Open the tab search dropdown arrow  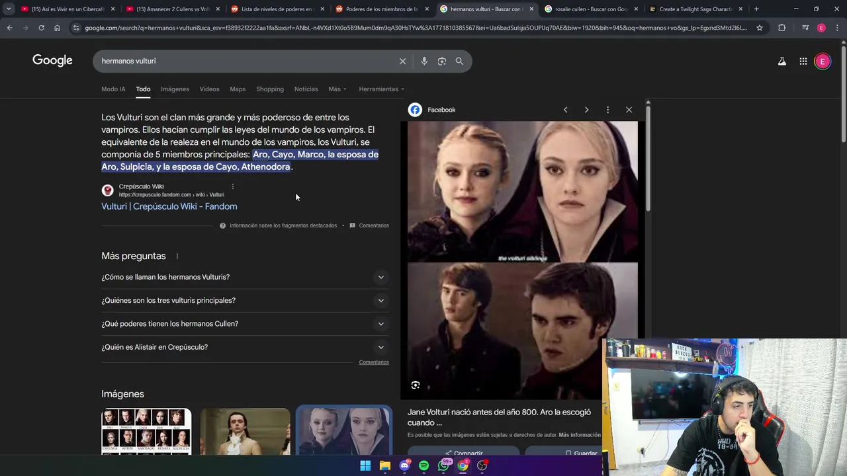click(9, 9)
